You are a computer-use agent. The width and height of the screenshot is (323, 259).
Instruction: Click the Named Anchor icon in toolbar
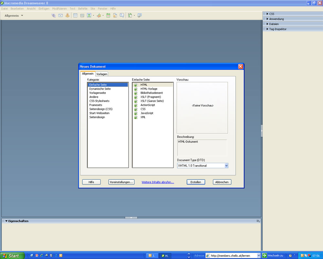[x=68, y=15]
